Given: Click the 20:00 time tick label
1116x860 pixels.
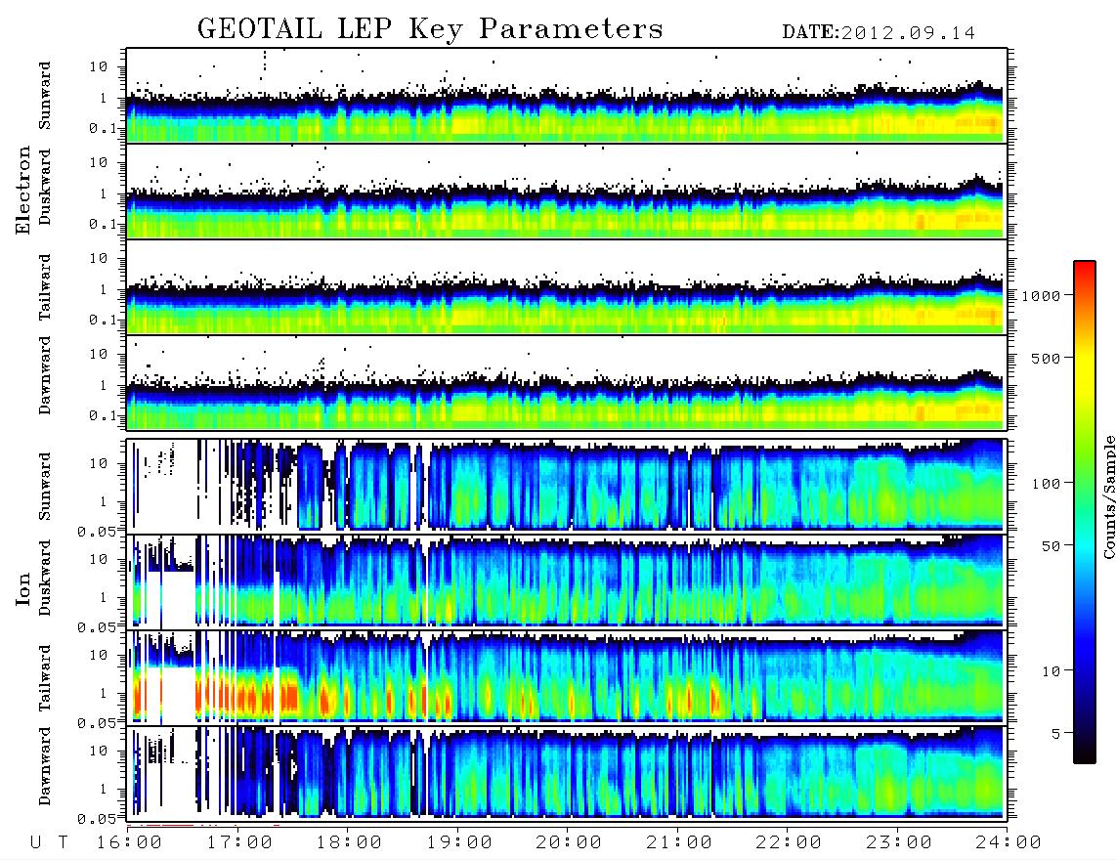Looking at the screenshot, I should pos(569,843).
